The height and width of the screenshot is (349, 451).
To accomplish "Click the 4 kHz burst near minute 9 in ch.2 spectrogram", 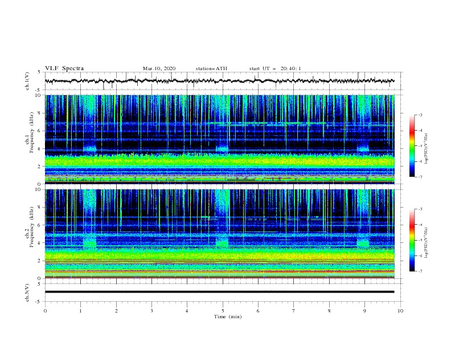I will (363, 243).
